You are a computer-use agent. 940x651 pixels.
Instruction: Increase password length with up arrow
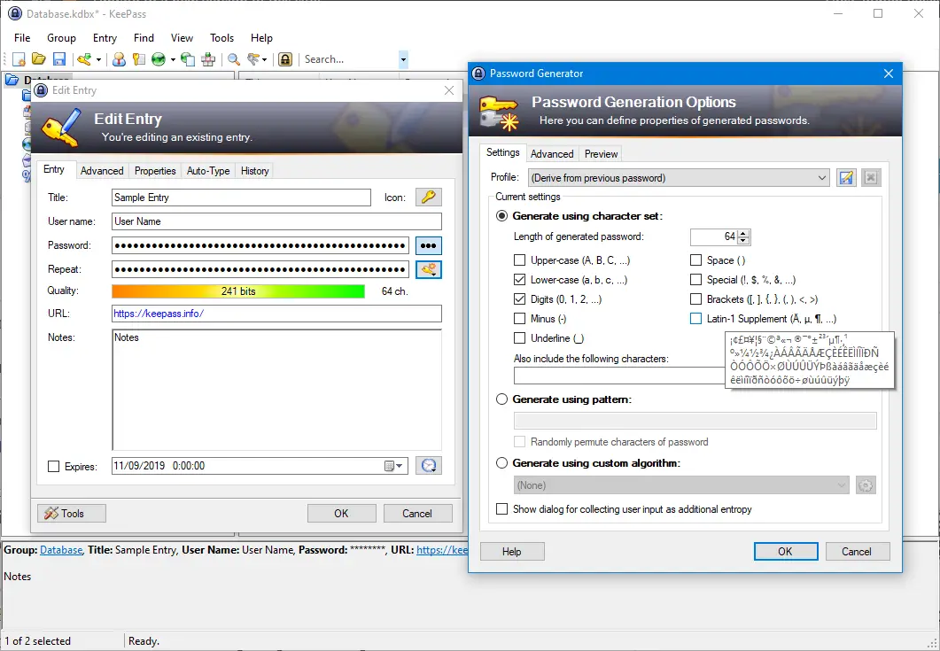click(x=744, y=233)
